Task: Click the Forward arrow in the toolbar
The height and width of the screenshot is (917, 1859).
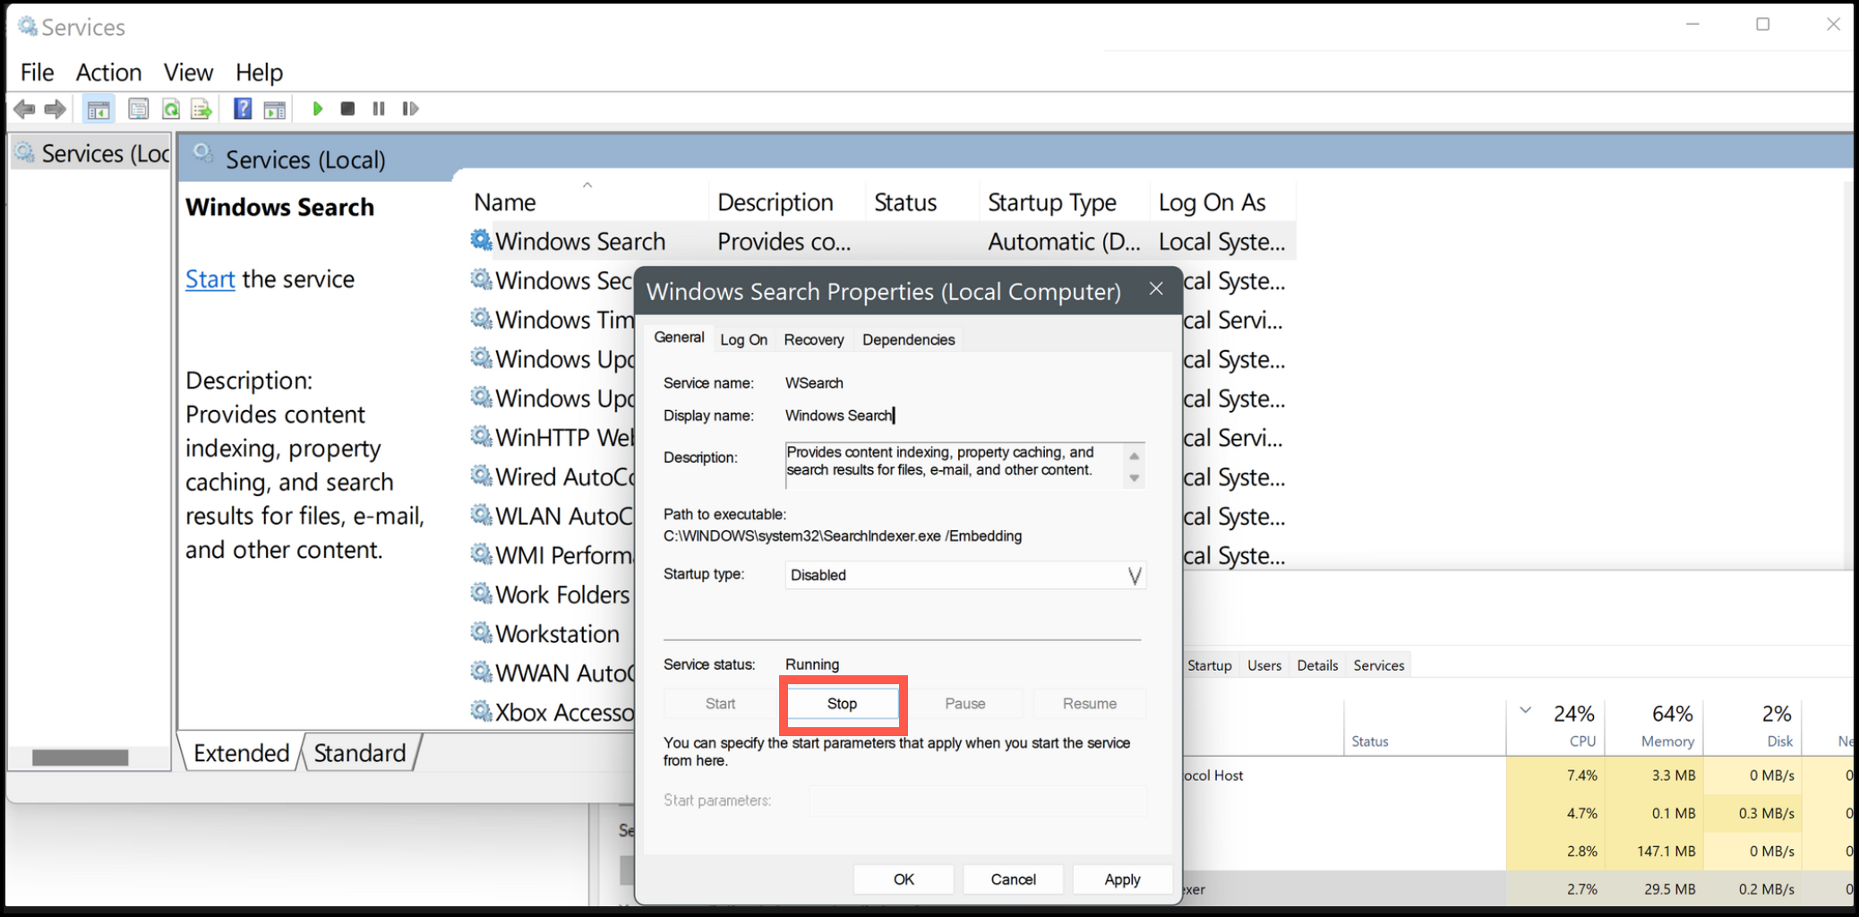Action: tap(56, 109)
